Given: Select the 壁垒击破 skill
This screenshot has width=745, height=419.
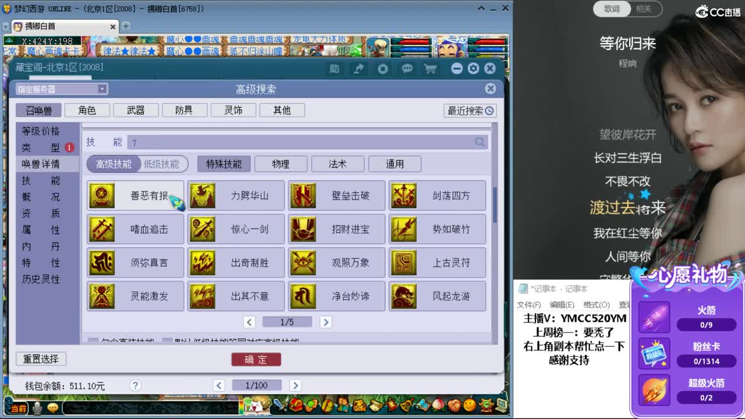Looking at the screenshot, I should click(x=336, y=196).
